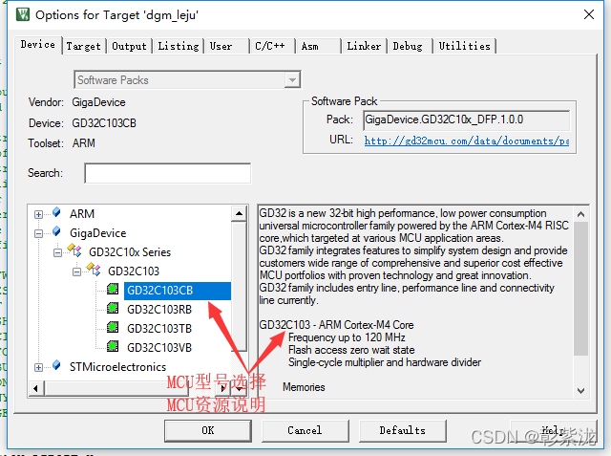Collapse the GD32C103 node

(x=76, y=271)
